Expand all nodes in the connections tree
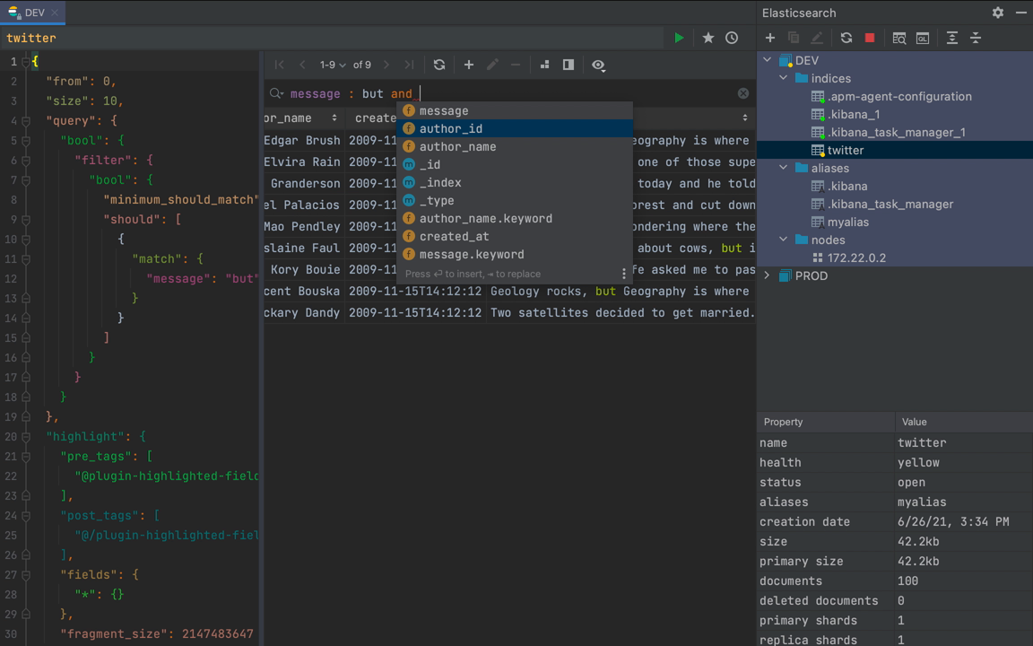Viewport: 1033px width, 646px height. pos(951,38)
